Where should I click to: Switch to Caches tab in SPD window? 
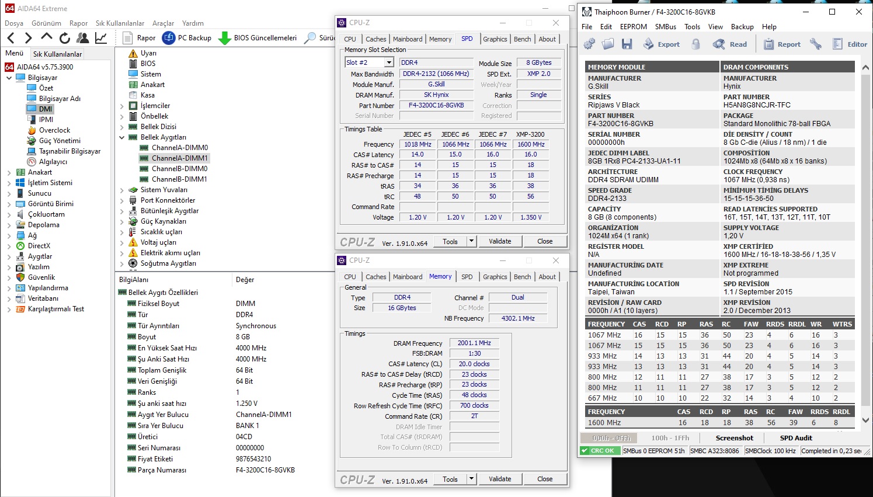coord(376,39)
